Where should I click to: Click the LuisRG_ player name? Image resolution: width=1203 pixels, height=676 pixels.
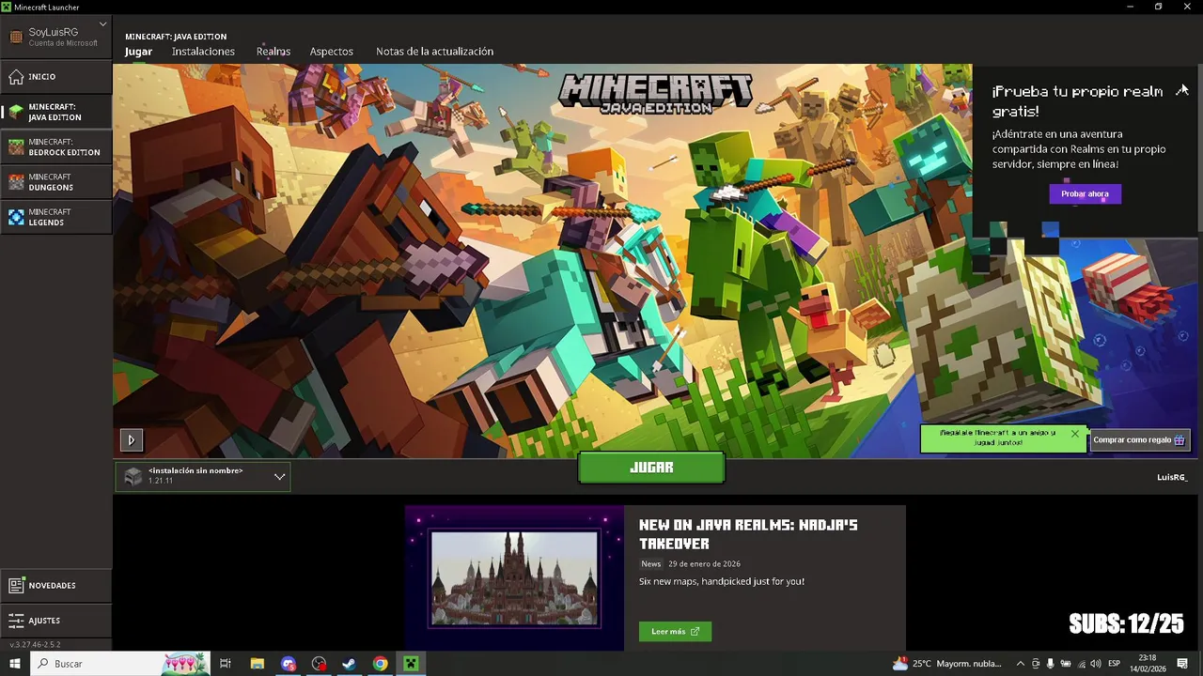(x=1172, y=477)
